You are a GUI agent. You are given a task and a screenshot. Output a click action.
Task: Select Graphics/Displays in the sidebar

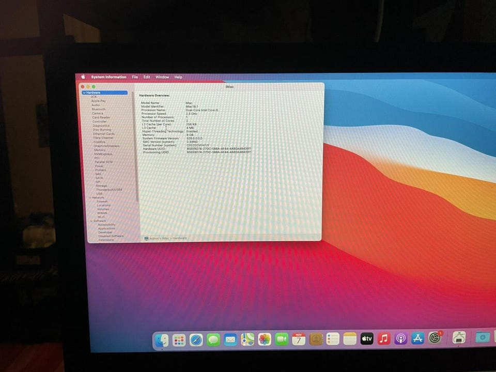click(106, 146)
